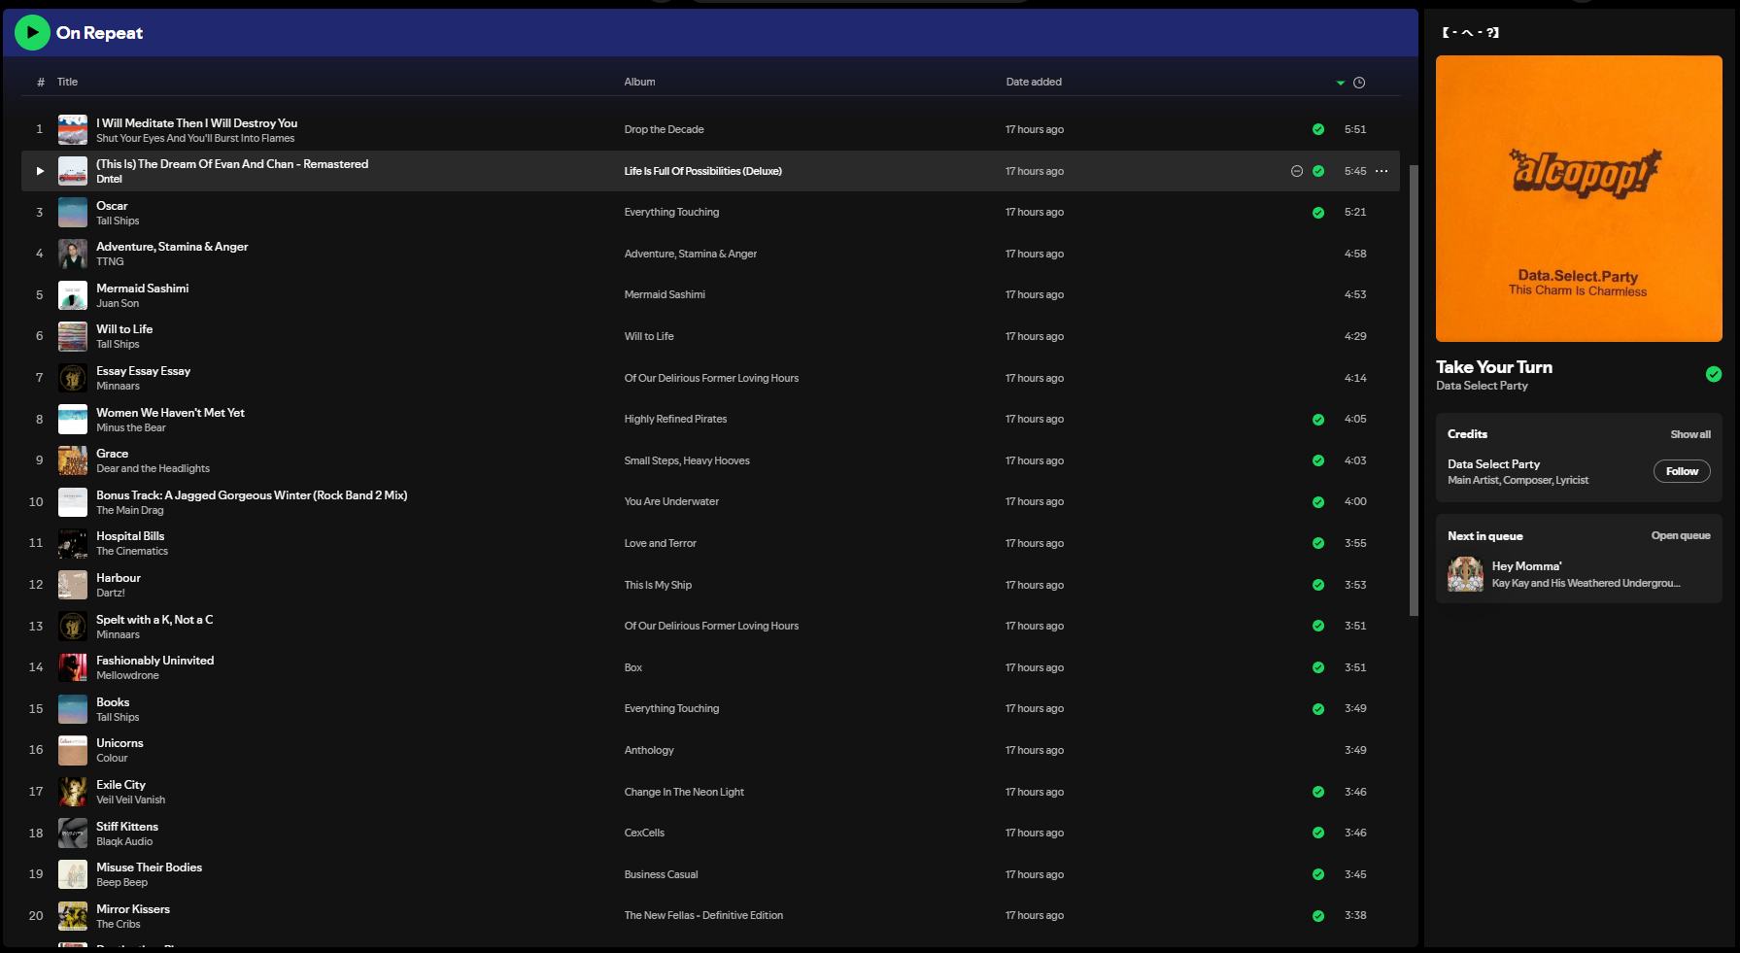Open the sort order dropdown arrow in header

[1341, 83]
